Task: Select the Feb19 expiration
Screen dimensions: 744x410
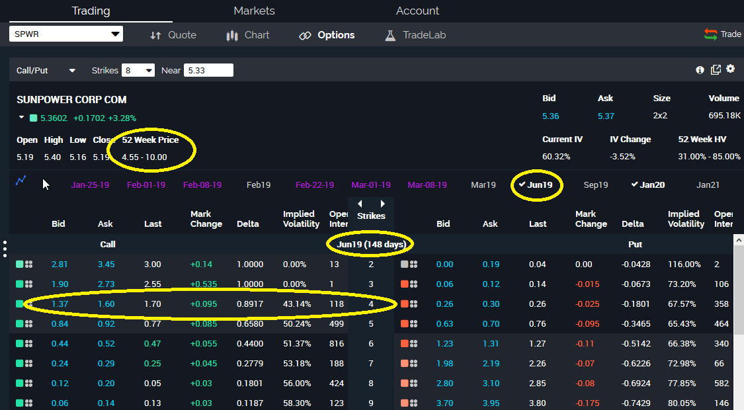Action: point(259,185)
